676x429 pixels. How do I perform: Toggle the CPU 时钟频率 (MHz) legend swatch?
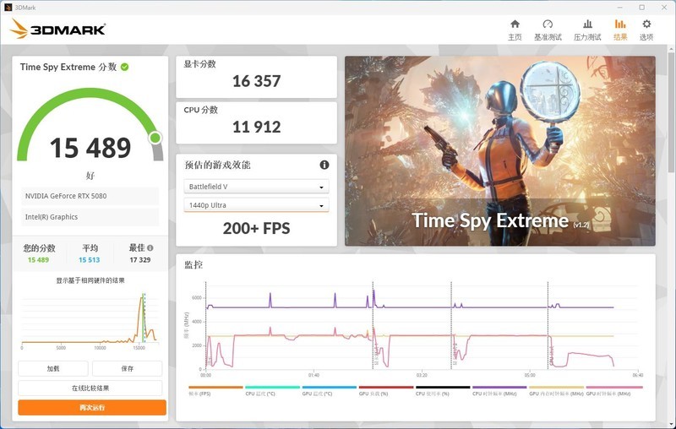[499, 388]
